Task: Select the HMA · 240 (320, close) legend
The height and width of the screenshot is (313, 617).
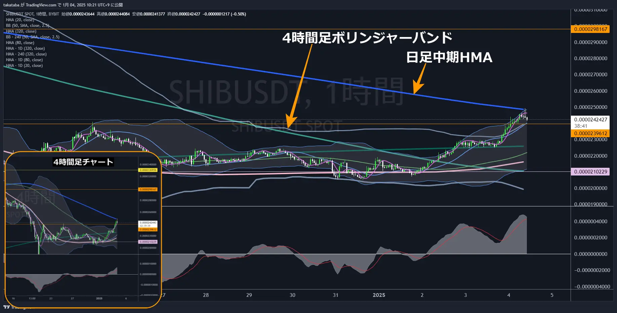Action: [x=26, y=54]
